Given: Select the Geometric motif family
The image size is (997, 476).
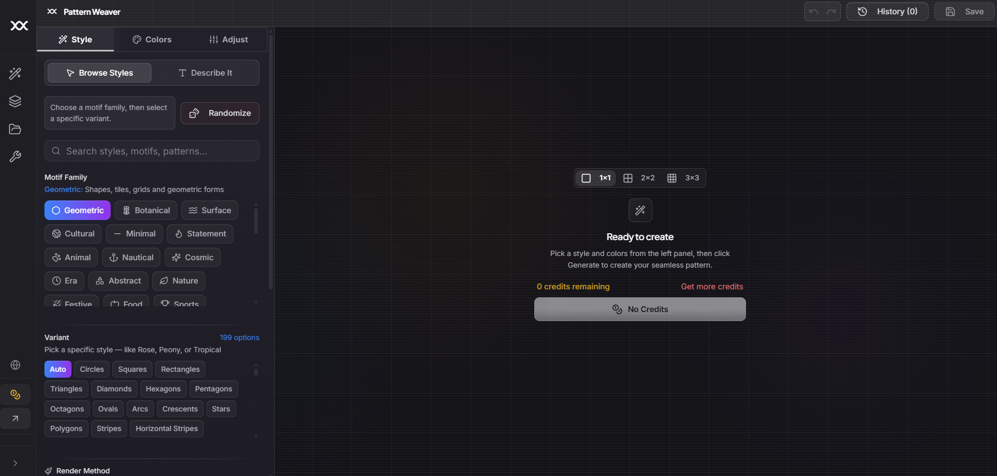Looking at the screenshot, I should coord(77,210).
